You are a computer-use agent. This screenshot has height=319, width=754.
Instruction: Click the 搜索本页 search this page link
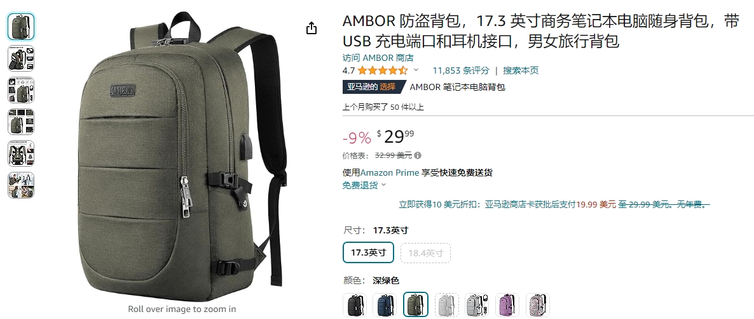pyautogui.click(x=521, y=70)
